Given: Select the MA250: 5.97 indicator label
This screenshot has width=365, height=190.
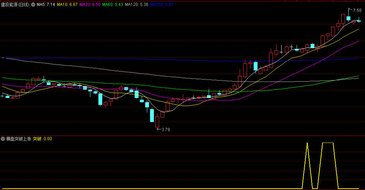Looking at the screenshot, I should click(162, 5).
